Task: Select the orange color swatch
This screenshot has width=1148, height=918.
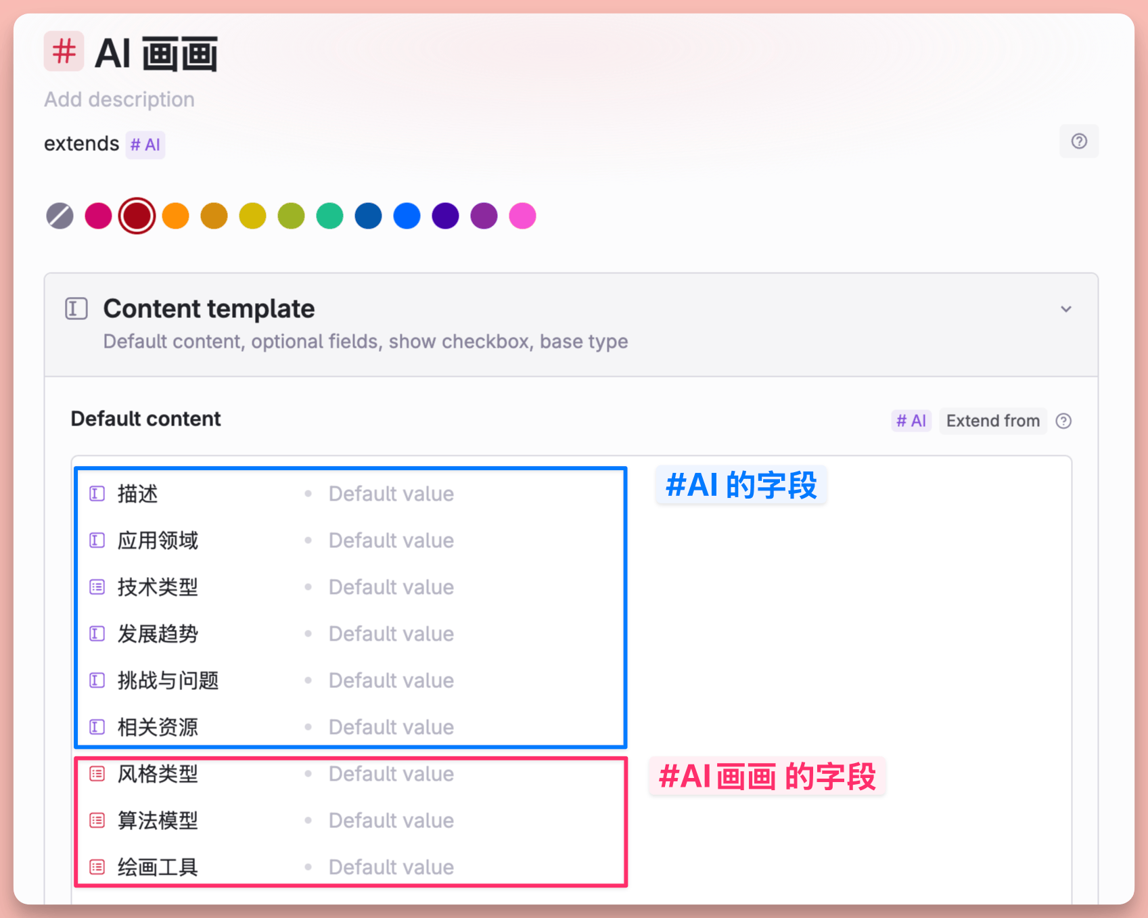Action: point(176,216)
